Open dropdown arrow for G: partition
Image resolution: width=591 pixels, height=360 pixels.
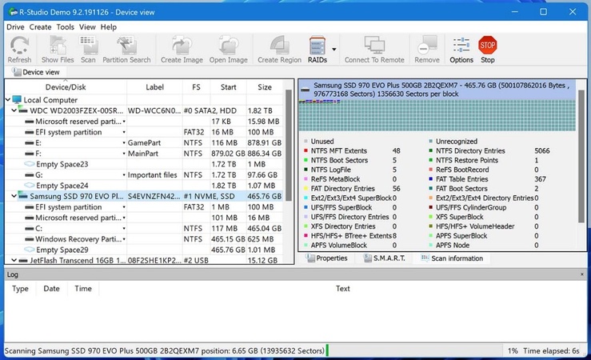tap(124, 175)
